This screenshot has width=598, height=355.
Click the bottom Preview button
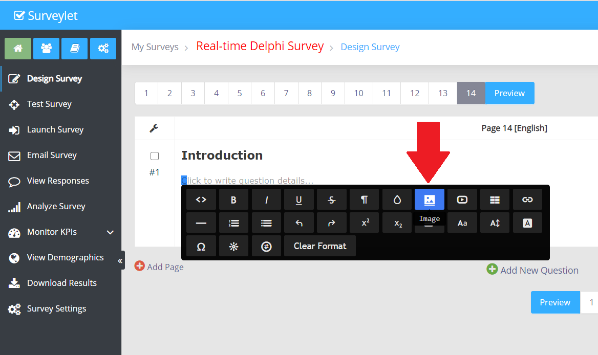[x=556, y=302]
